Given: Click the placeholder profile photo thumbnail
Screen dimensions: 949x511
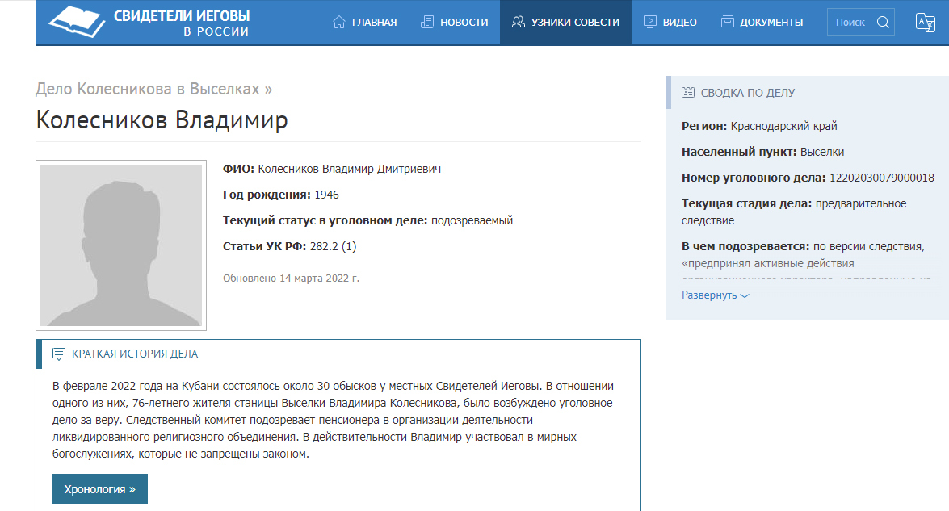Looking at the screenshot, I should pos(121,245).
